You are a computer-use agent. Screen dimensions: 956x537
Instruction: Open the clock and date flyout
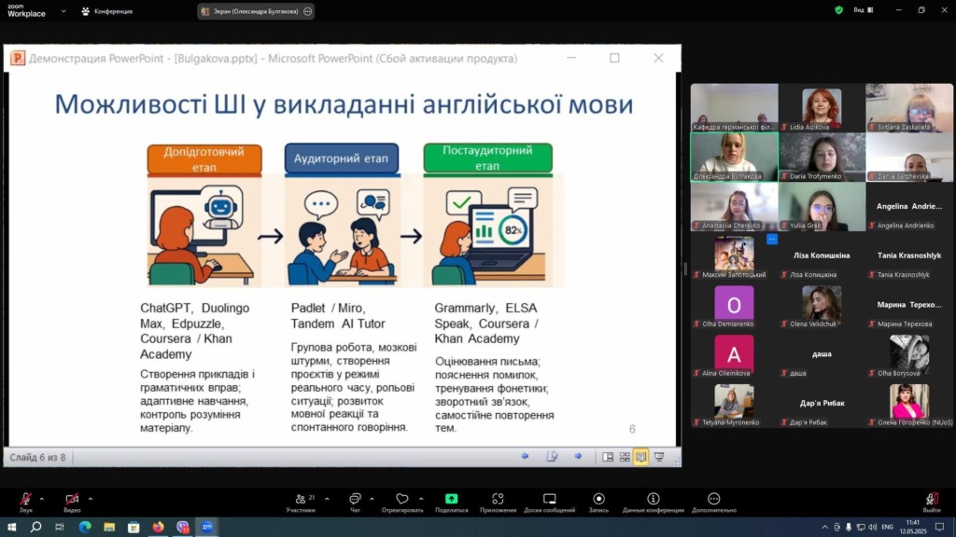click(x=913, y=527)
